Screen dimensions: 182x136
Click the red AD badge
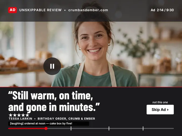pos(12,10)
